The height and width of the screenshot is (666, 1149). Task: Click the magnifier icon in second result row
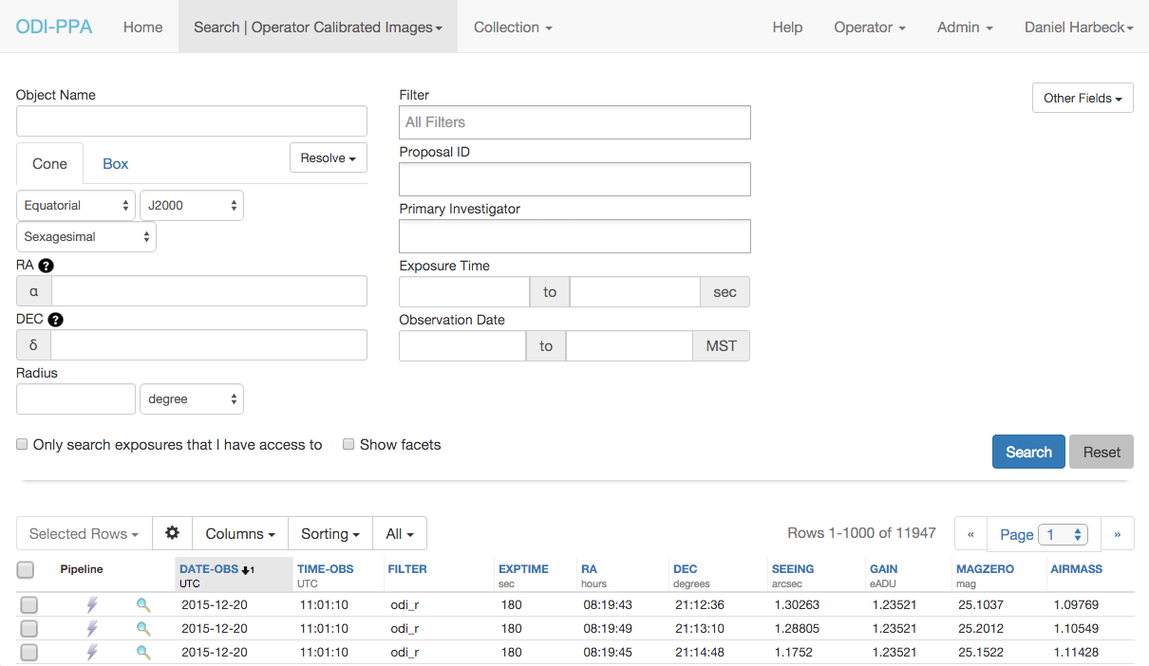click(143, 628)
